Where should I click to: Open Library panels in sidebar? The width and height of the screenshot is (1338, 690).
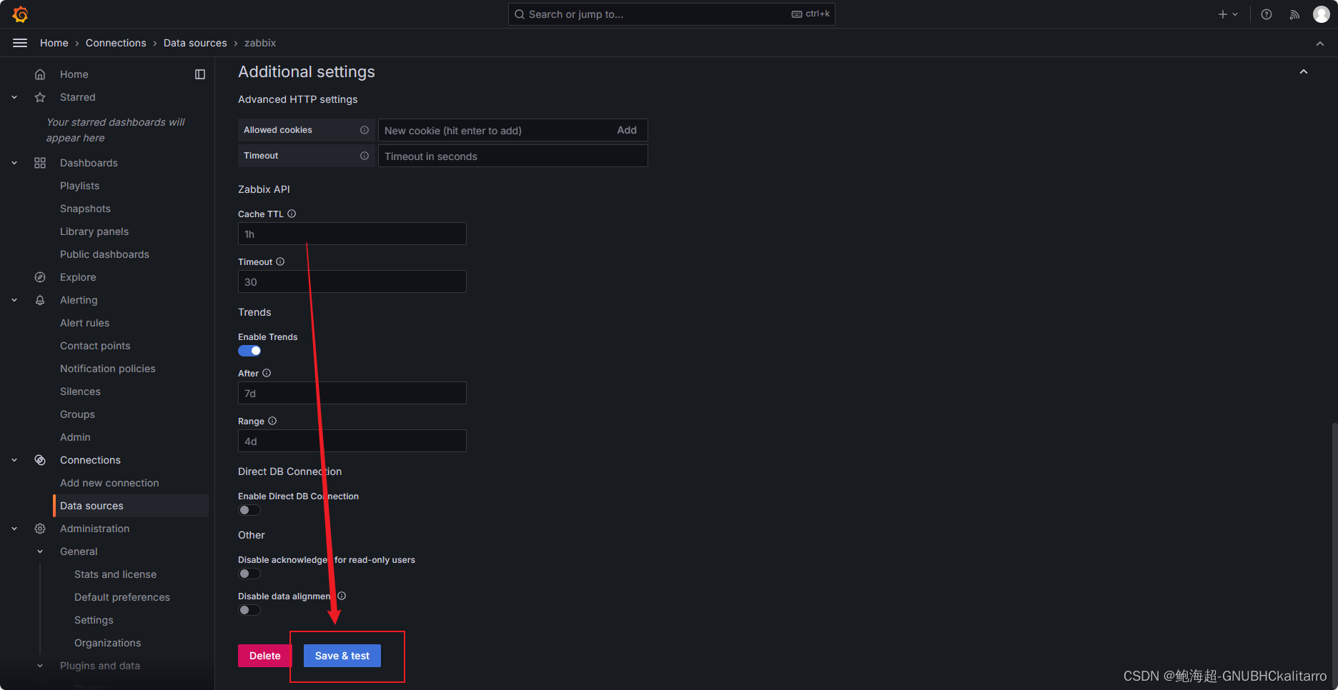(94, 231)
